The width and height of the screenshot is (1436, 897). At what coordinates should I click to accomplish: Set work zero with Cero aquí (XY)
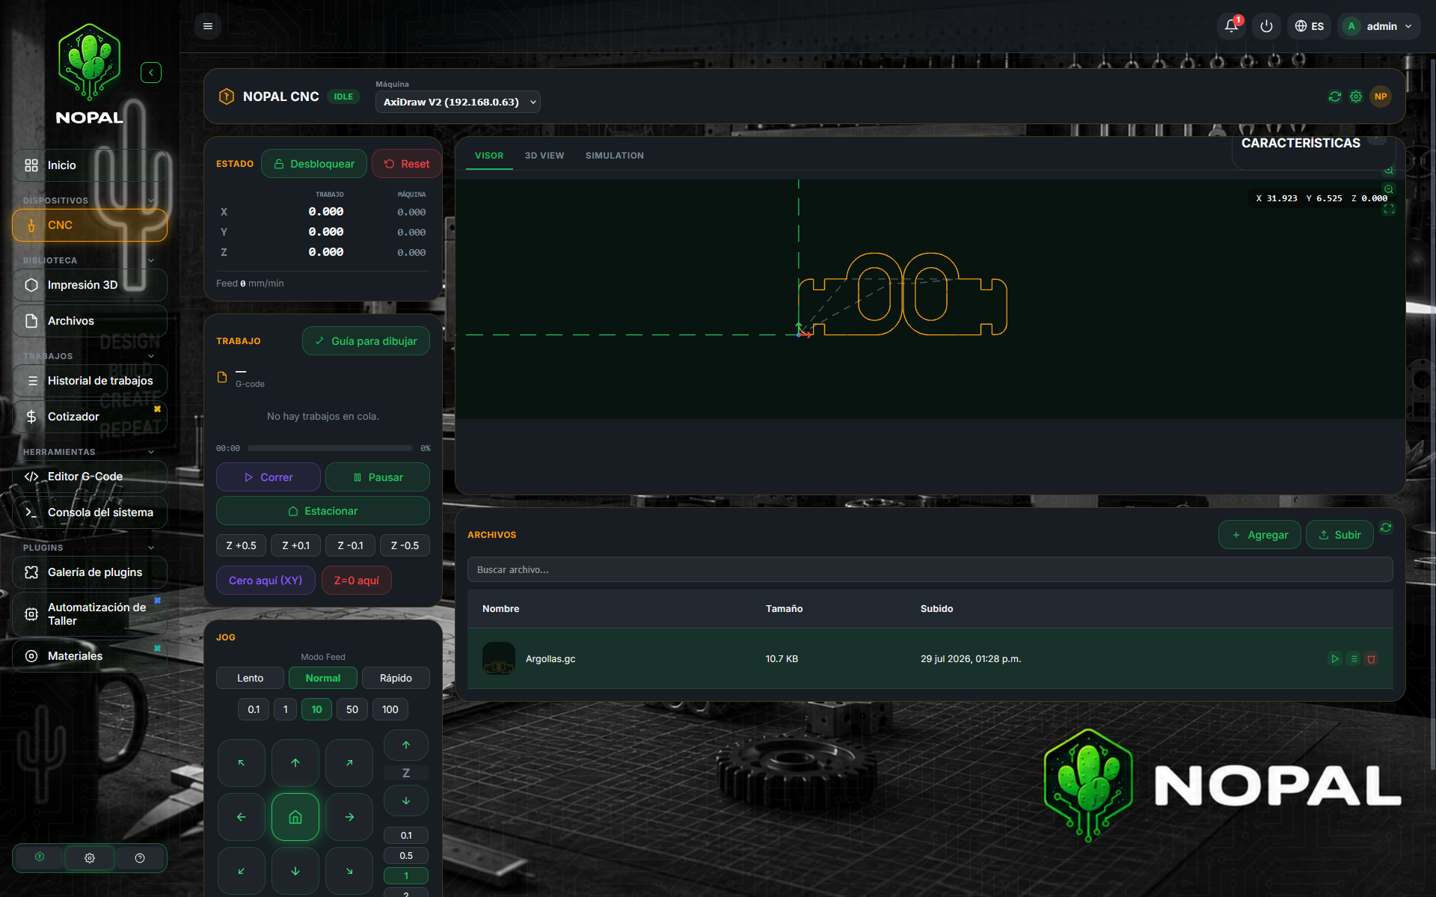point(266,581)
